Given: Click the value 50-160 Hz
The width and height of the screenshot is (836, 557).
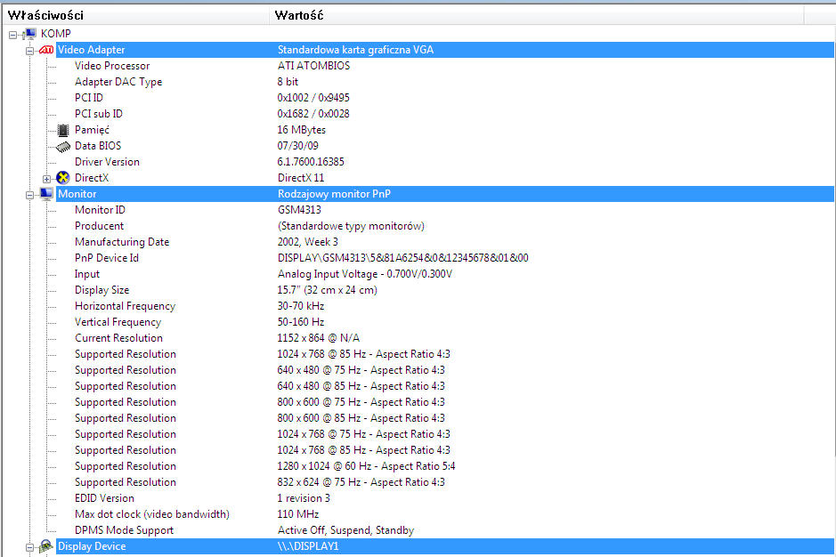Looking at the screenshot, I should click(301, 322).
